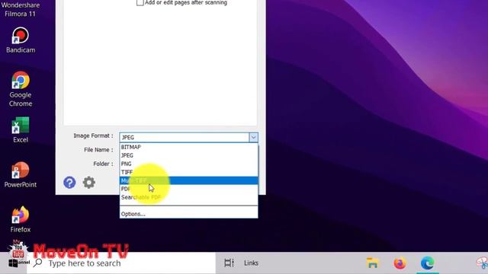Image resolution: width=488 pixels, height=274 pixels.
Task: Click the blue help question-mark icon
Action: click(x=69, y=183)
